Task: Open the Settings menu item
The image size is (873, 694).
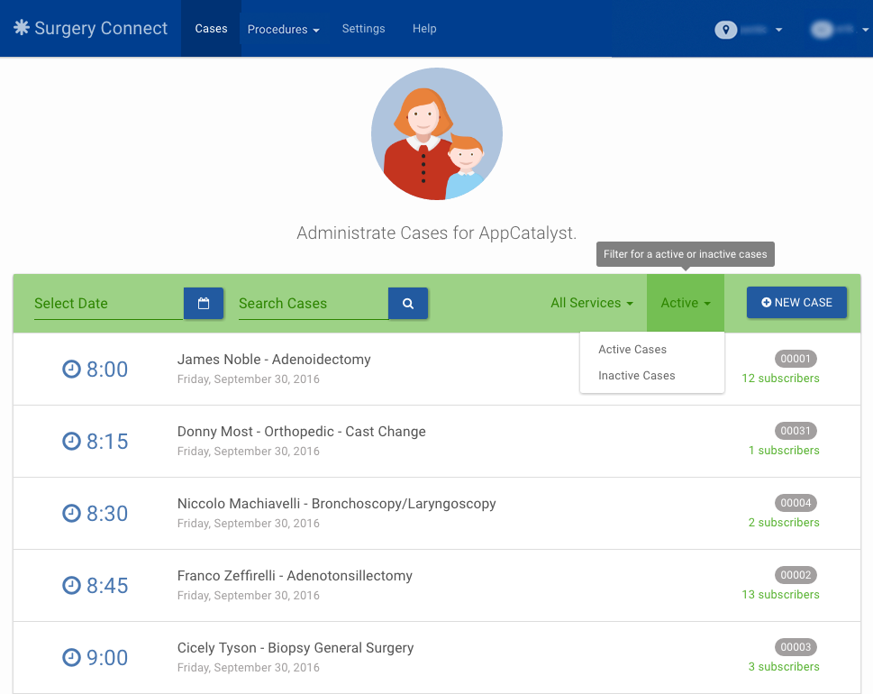Action: click(x=363, y=29)
